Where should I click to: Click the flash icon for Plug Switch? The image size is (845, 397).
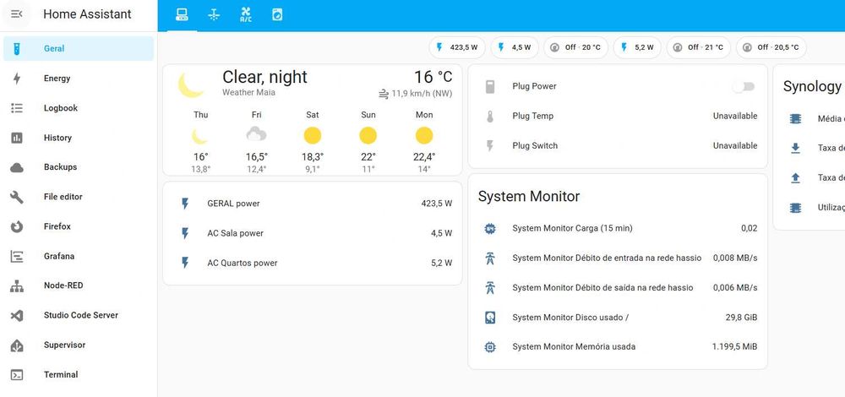pyautogui.click(x=490, y=145)
